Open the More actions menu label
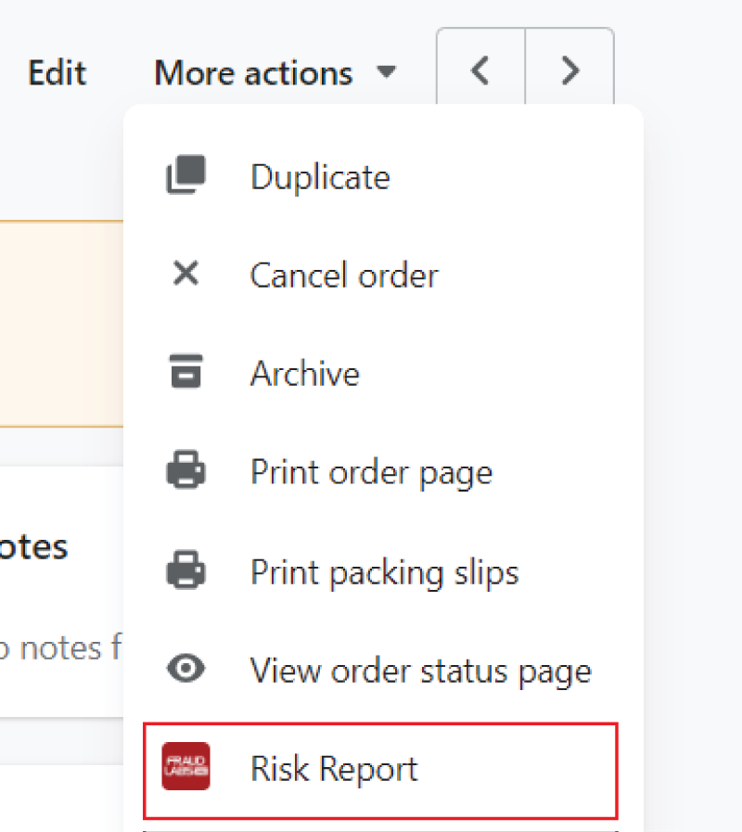Viewport: 742px width, 832px height. tap(253, 72)
